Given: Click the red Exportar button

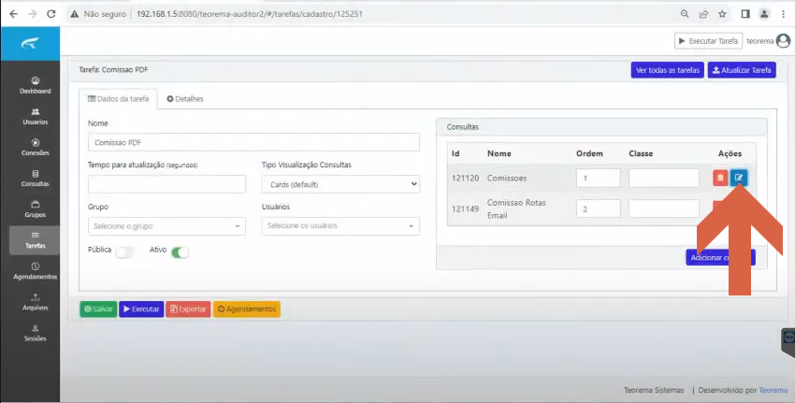Looking at the screenshot, I should 188,309.
